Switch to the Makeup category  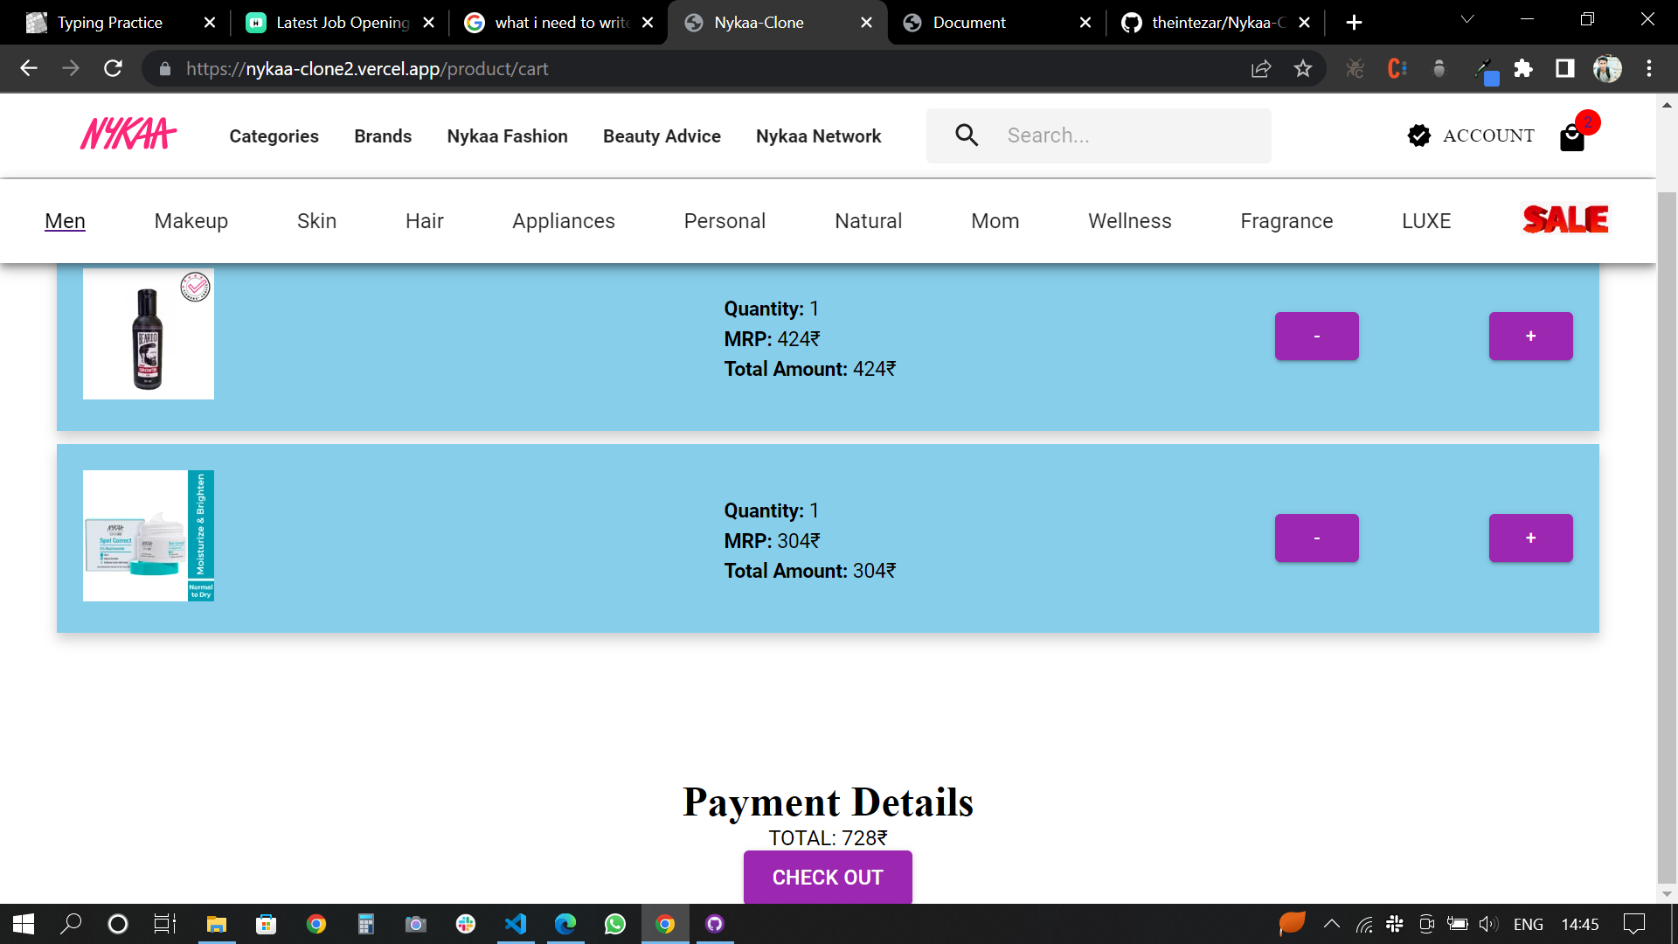[191, 220]
